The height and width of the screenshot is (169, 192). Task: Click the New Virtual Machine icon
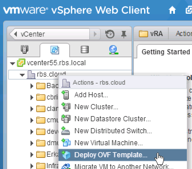pyautogui.click(x=66, y=143)
